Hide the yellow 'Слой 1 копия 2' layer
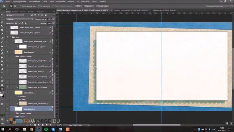This screenshot has width=234, height=132. [7, 93]
